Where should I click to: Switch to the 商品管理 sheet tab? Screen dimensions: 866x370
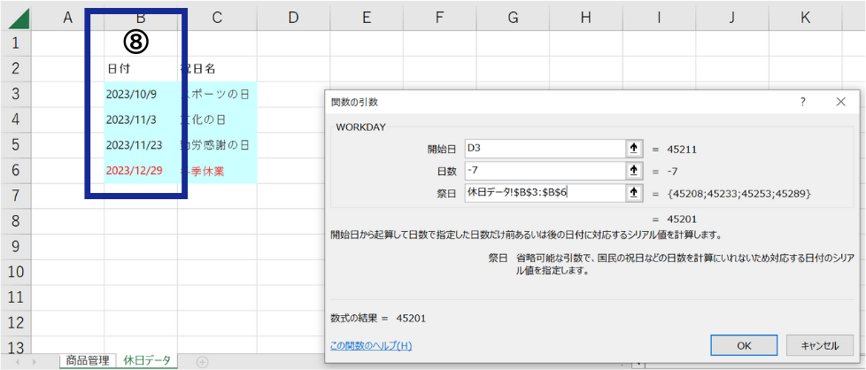tap(88, 360)
